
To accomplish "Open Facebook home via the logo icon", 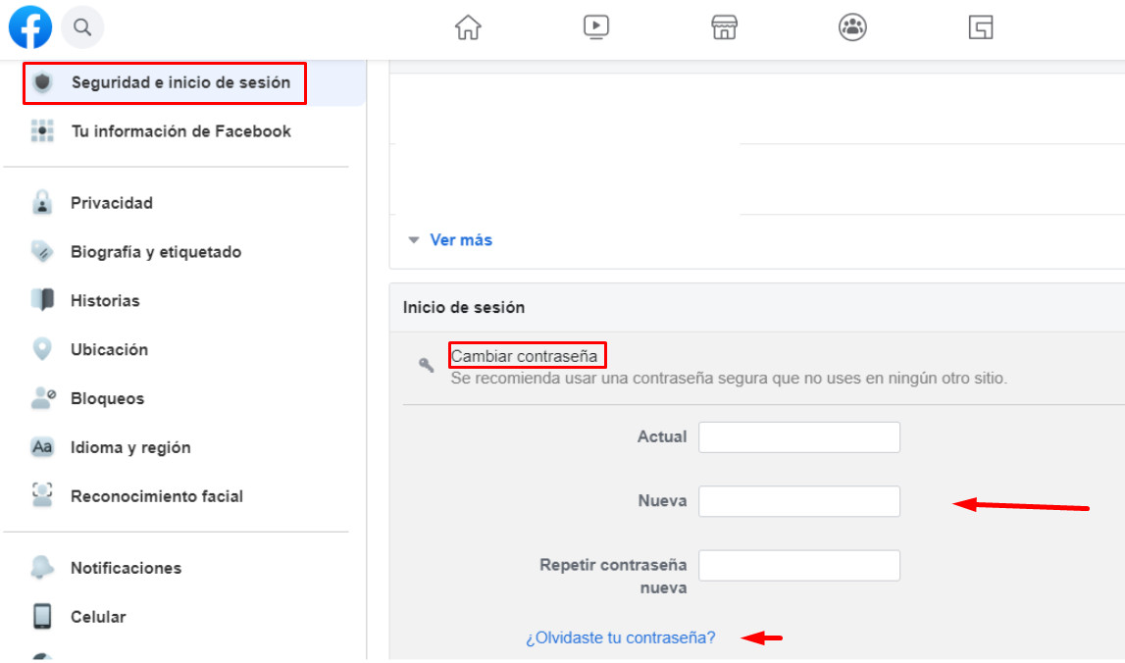I will (29, 26).
